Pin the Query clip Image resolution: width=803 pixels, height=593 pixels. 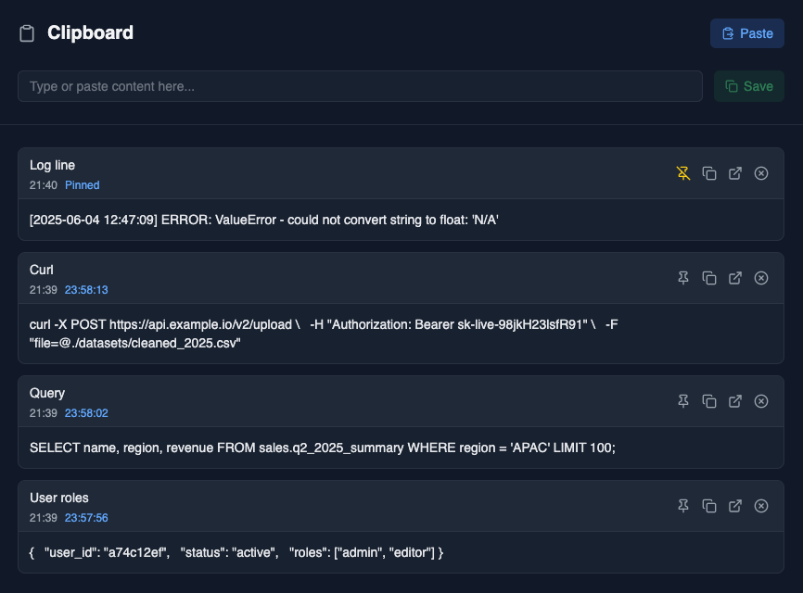683,401
